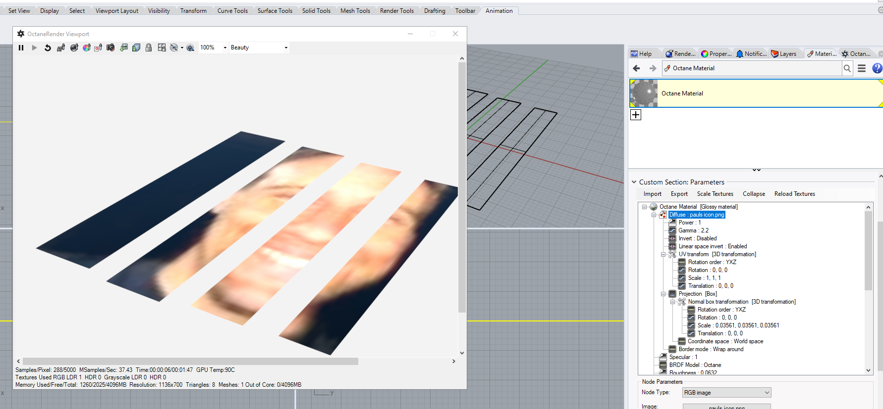Click the render viewport vertical scrollbar
The height and width of the screenshot is (409, 883).
pos(462,187)
